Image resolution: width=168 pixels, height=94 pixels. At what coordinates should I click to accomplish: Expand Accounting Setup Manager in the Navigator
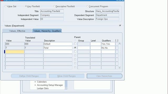point(35,85)
